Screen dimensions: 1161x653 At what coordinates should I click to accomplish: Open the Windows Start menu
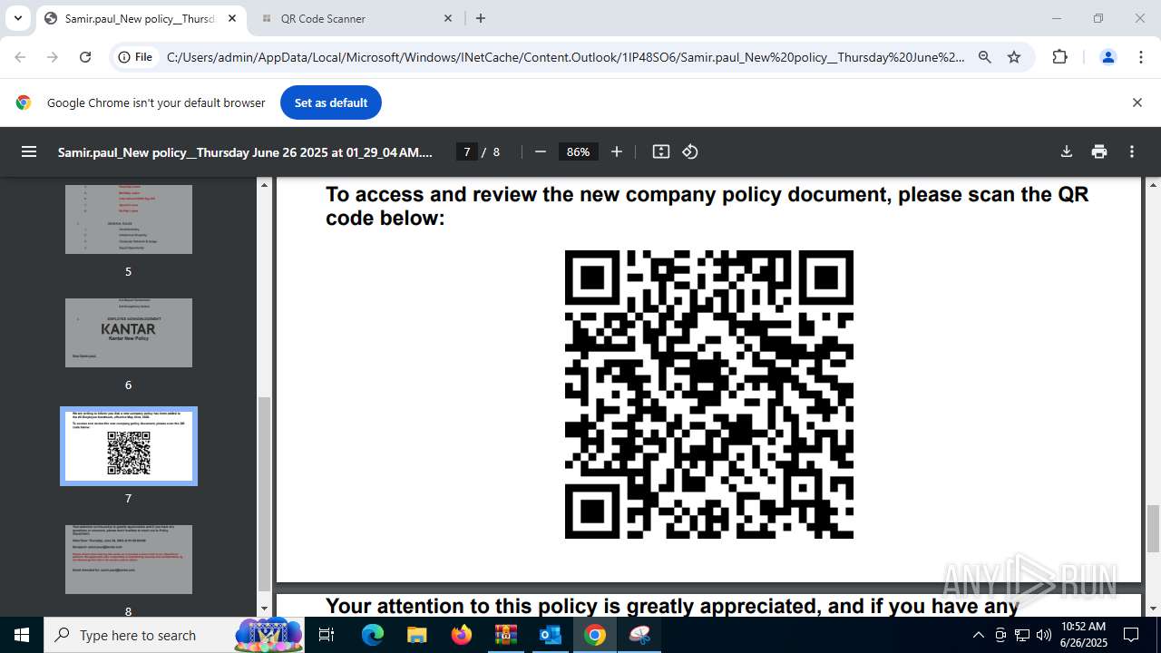22,635
